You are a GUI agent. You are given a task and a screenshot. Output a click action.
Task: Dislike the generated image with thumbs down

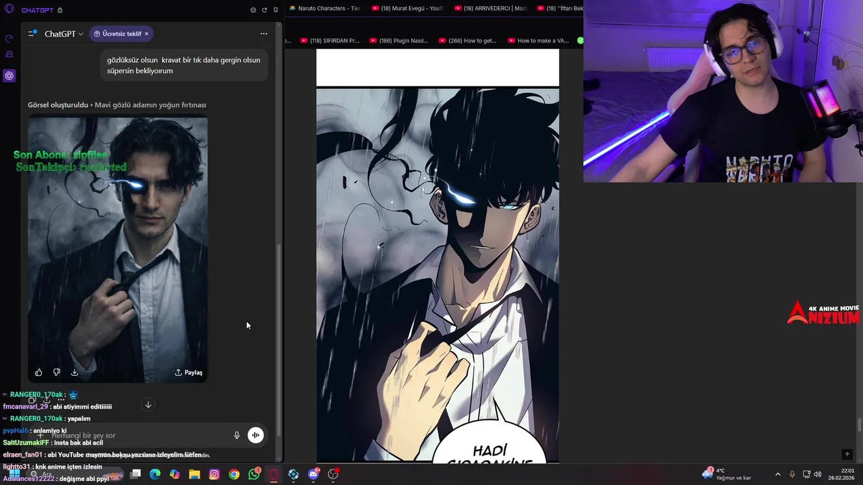57,373
